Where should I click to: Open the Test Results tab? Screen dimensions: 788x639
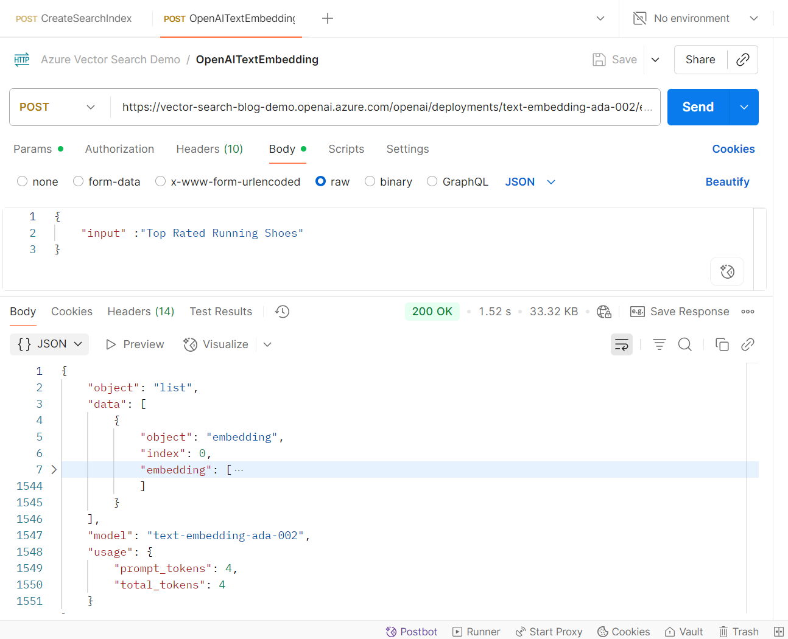(220, 312)
